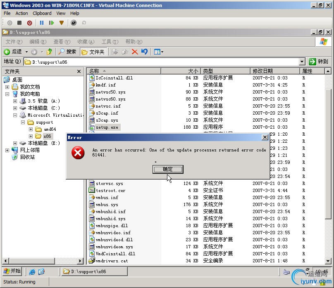Toggle the Folders pane button
This screenshot has width=334, height=288.
click(x=93, y=52)
